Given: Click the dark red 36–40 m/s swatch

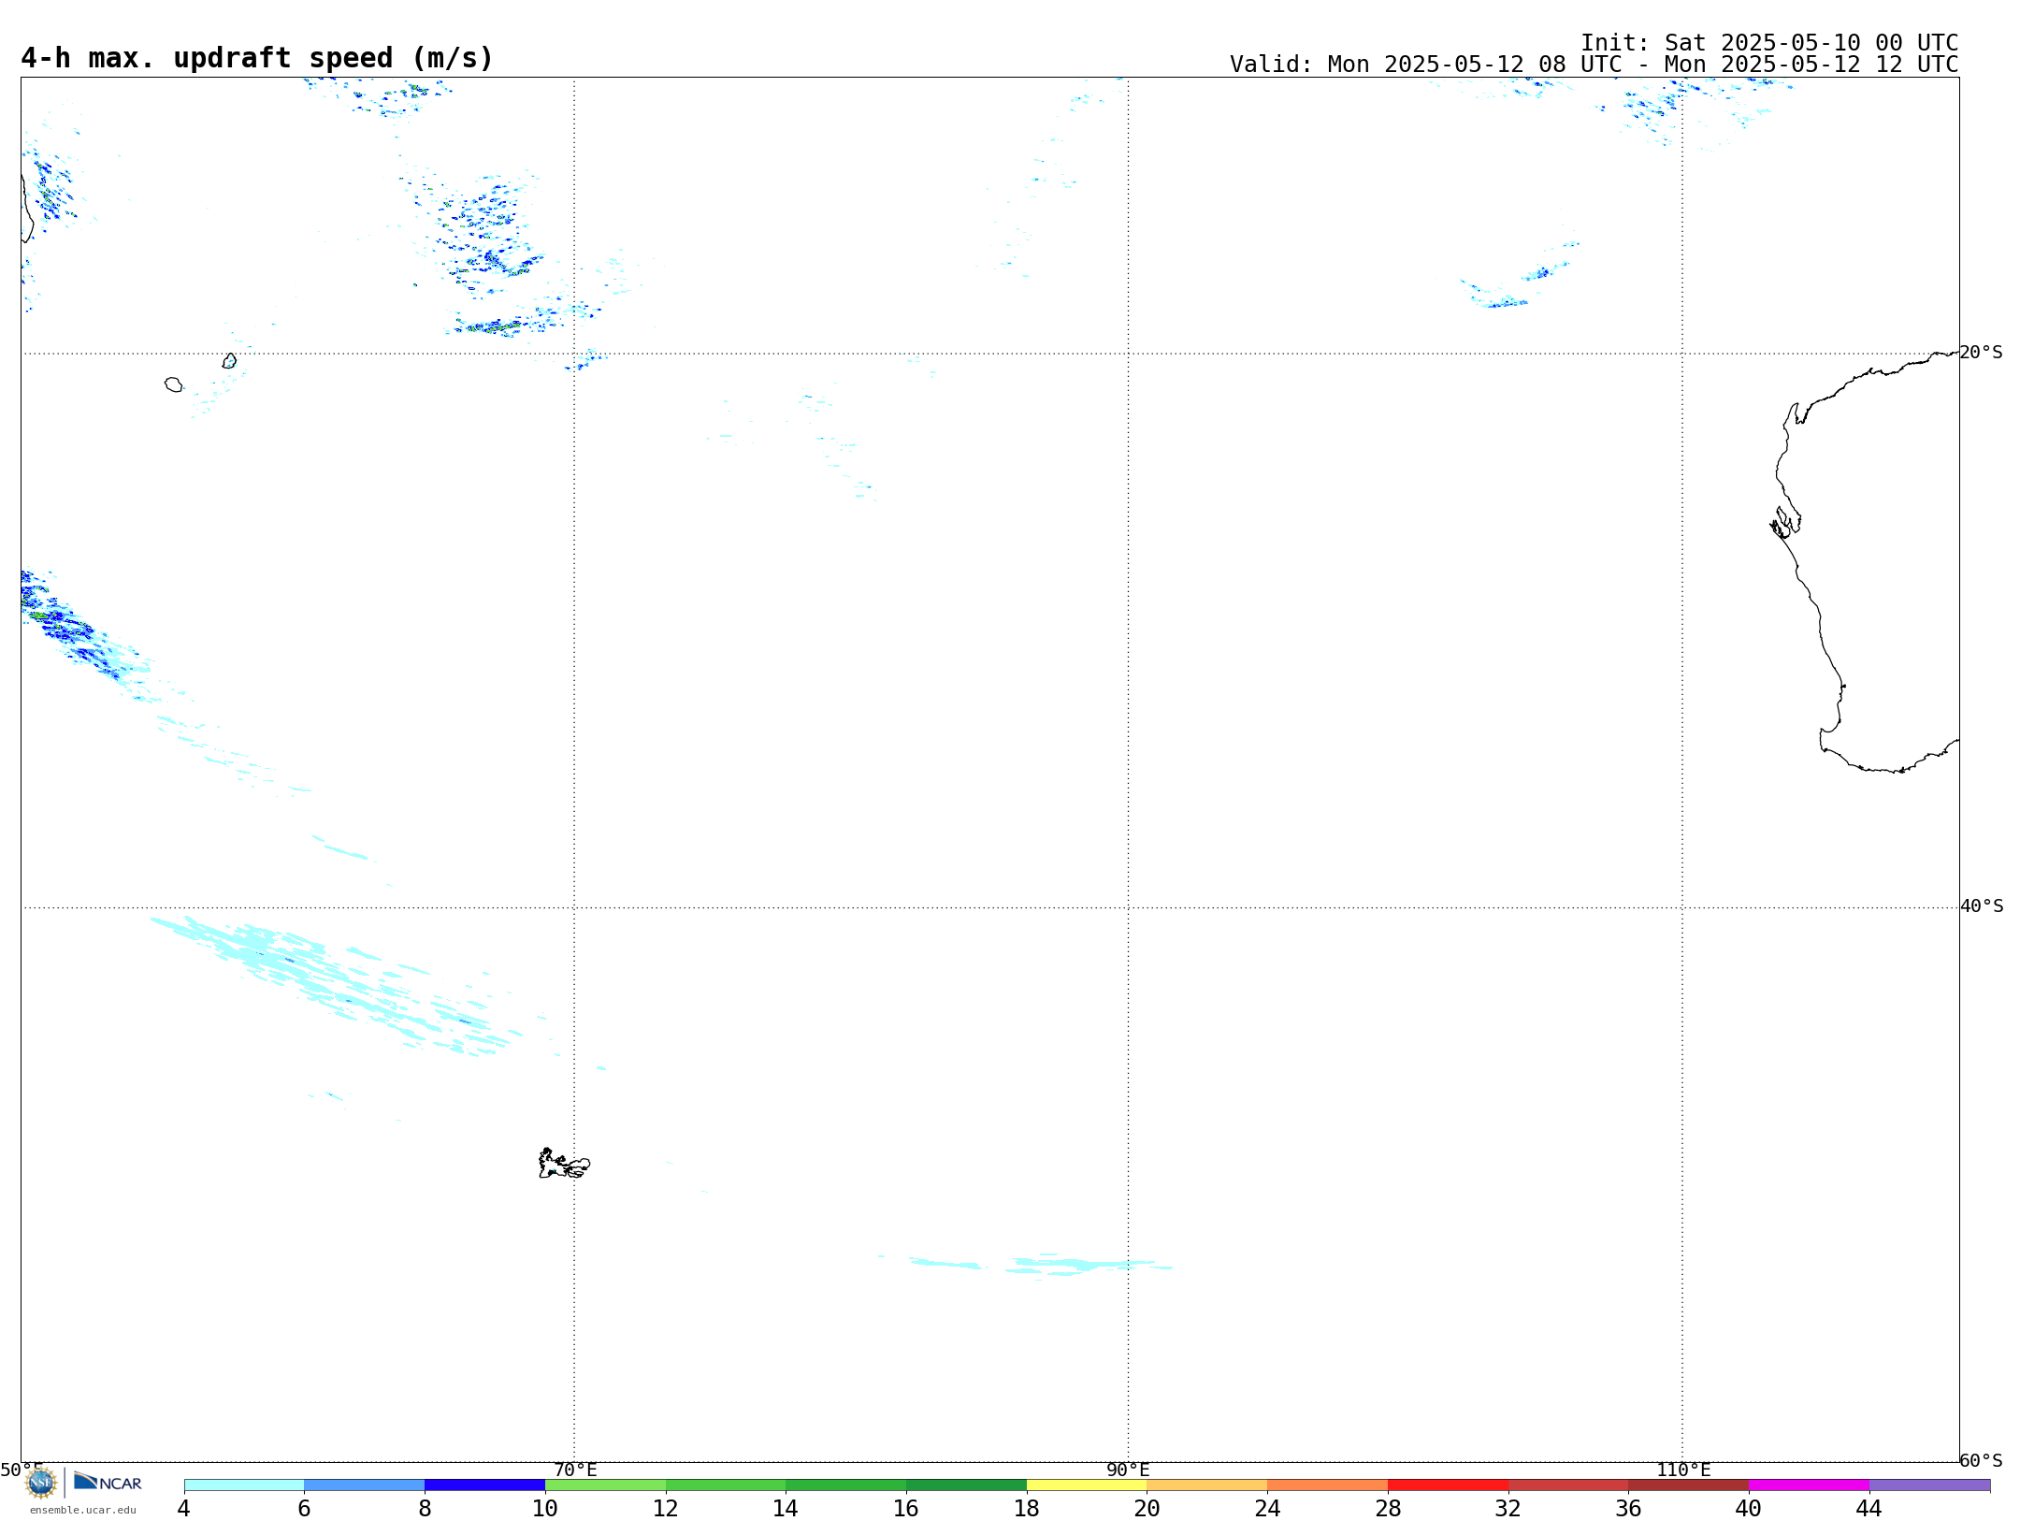Looking at the screenshot, I should [1689, 1485].
